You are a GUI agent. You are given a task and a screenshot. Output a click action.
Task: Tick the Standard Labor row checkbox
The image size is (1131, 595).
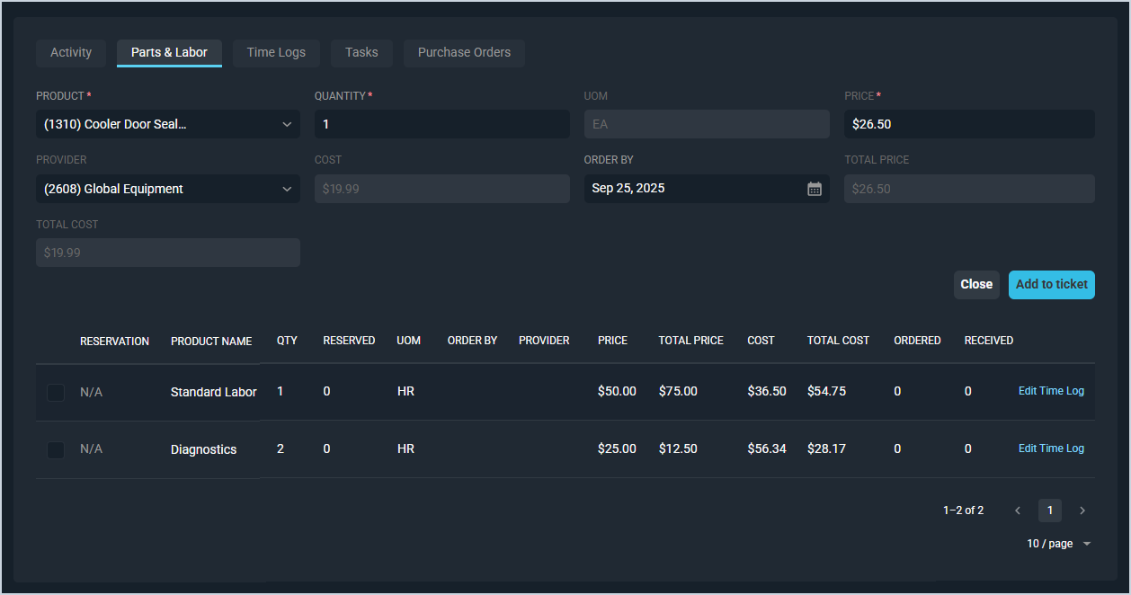pyautogui.click(x=56, y=393)
